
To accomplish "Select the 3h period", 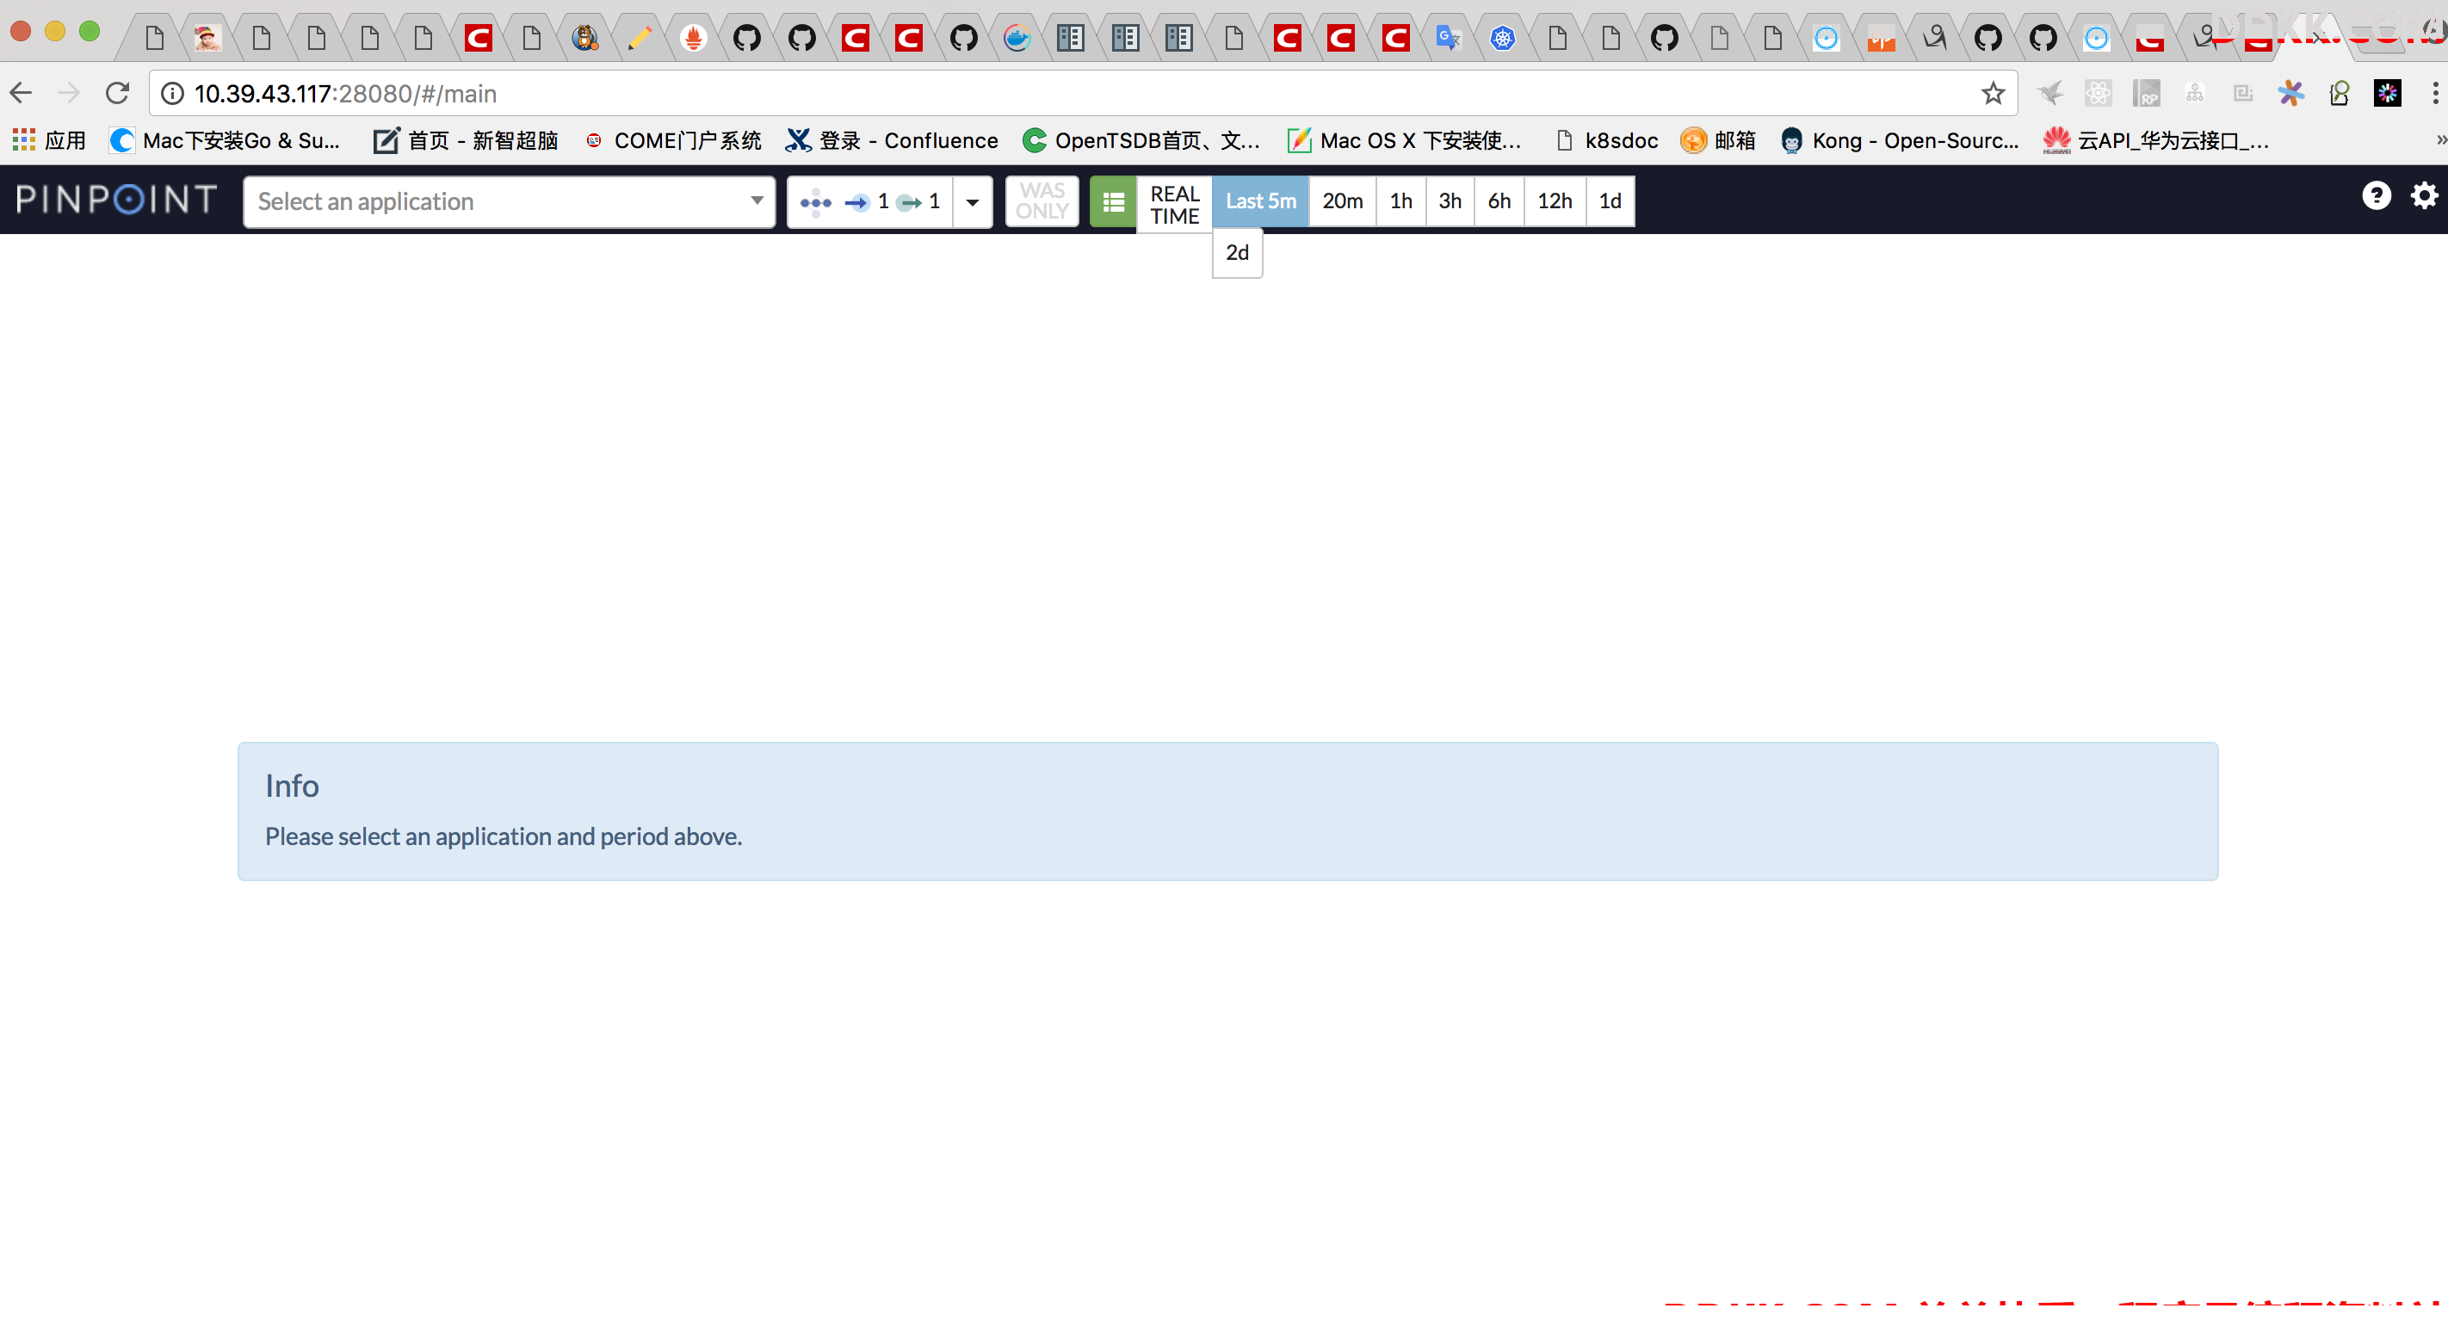I will (1450, 201).
